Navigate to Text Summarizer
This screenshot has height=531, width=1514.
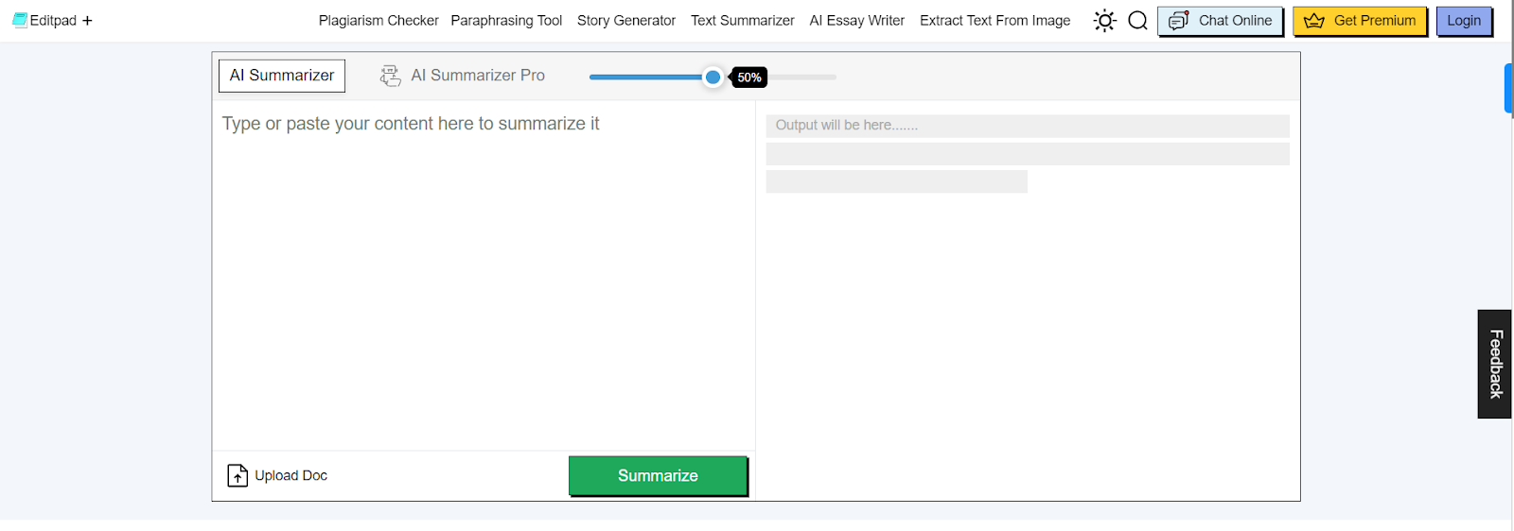(x=743, y=21)
